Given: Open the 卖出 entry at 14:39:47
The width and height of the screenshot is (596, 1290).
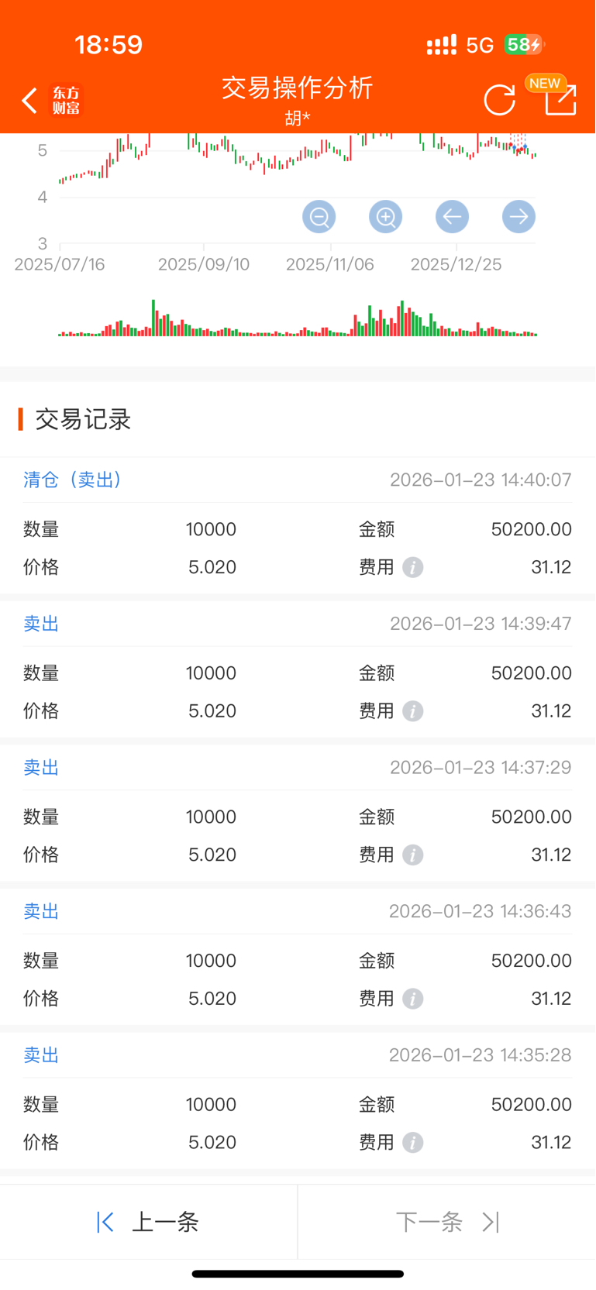Looking at the screenshot, I should (x=298, y=669).
